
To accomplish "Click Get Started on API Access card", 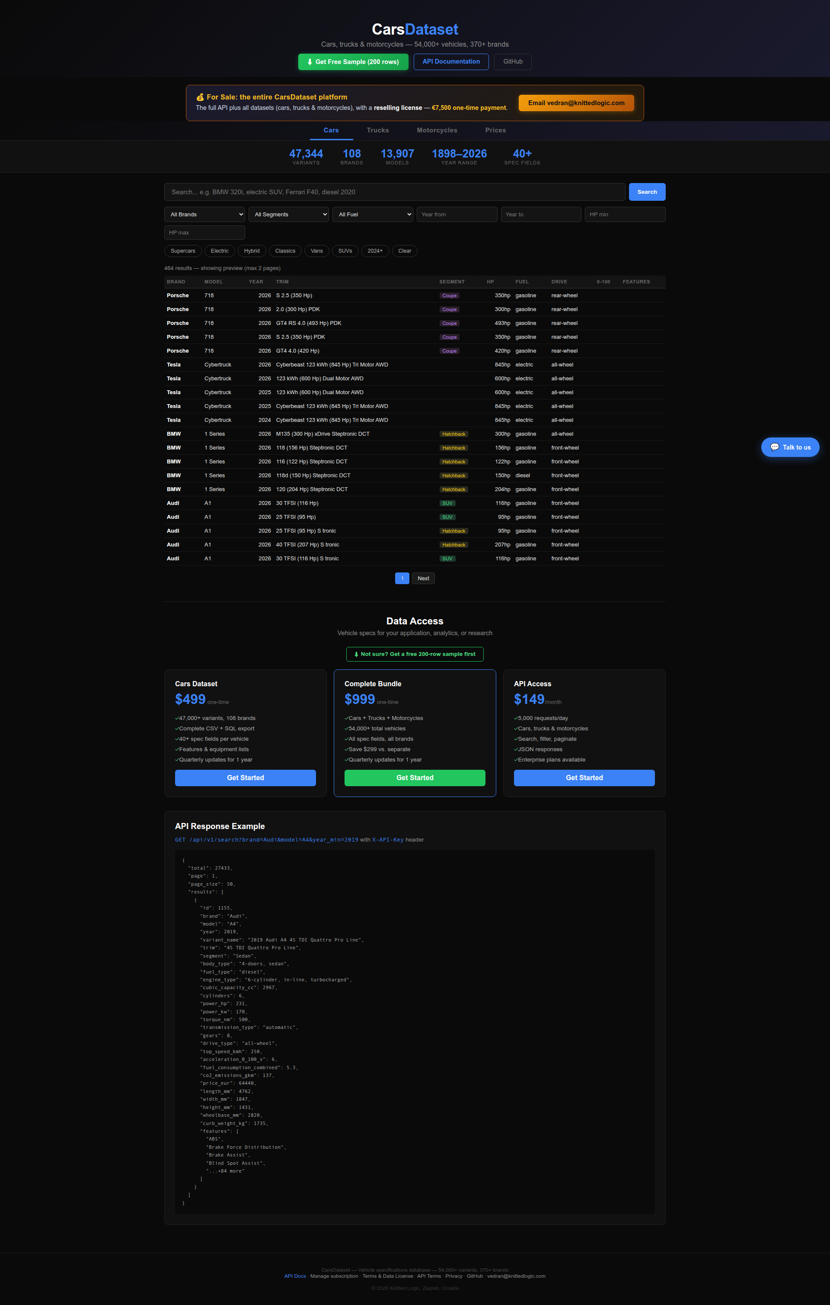I will coord(584,778).
